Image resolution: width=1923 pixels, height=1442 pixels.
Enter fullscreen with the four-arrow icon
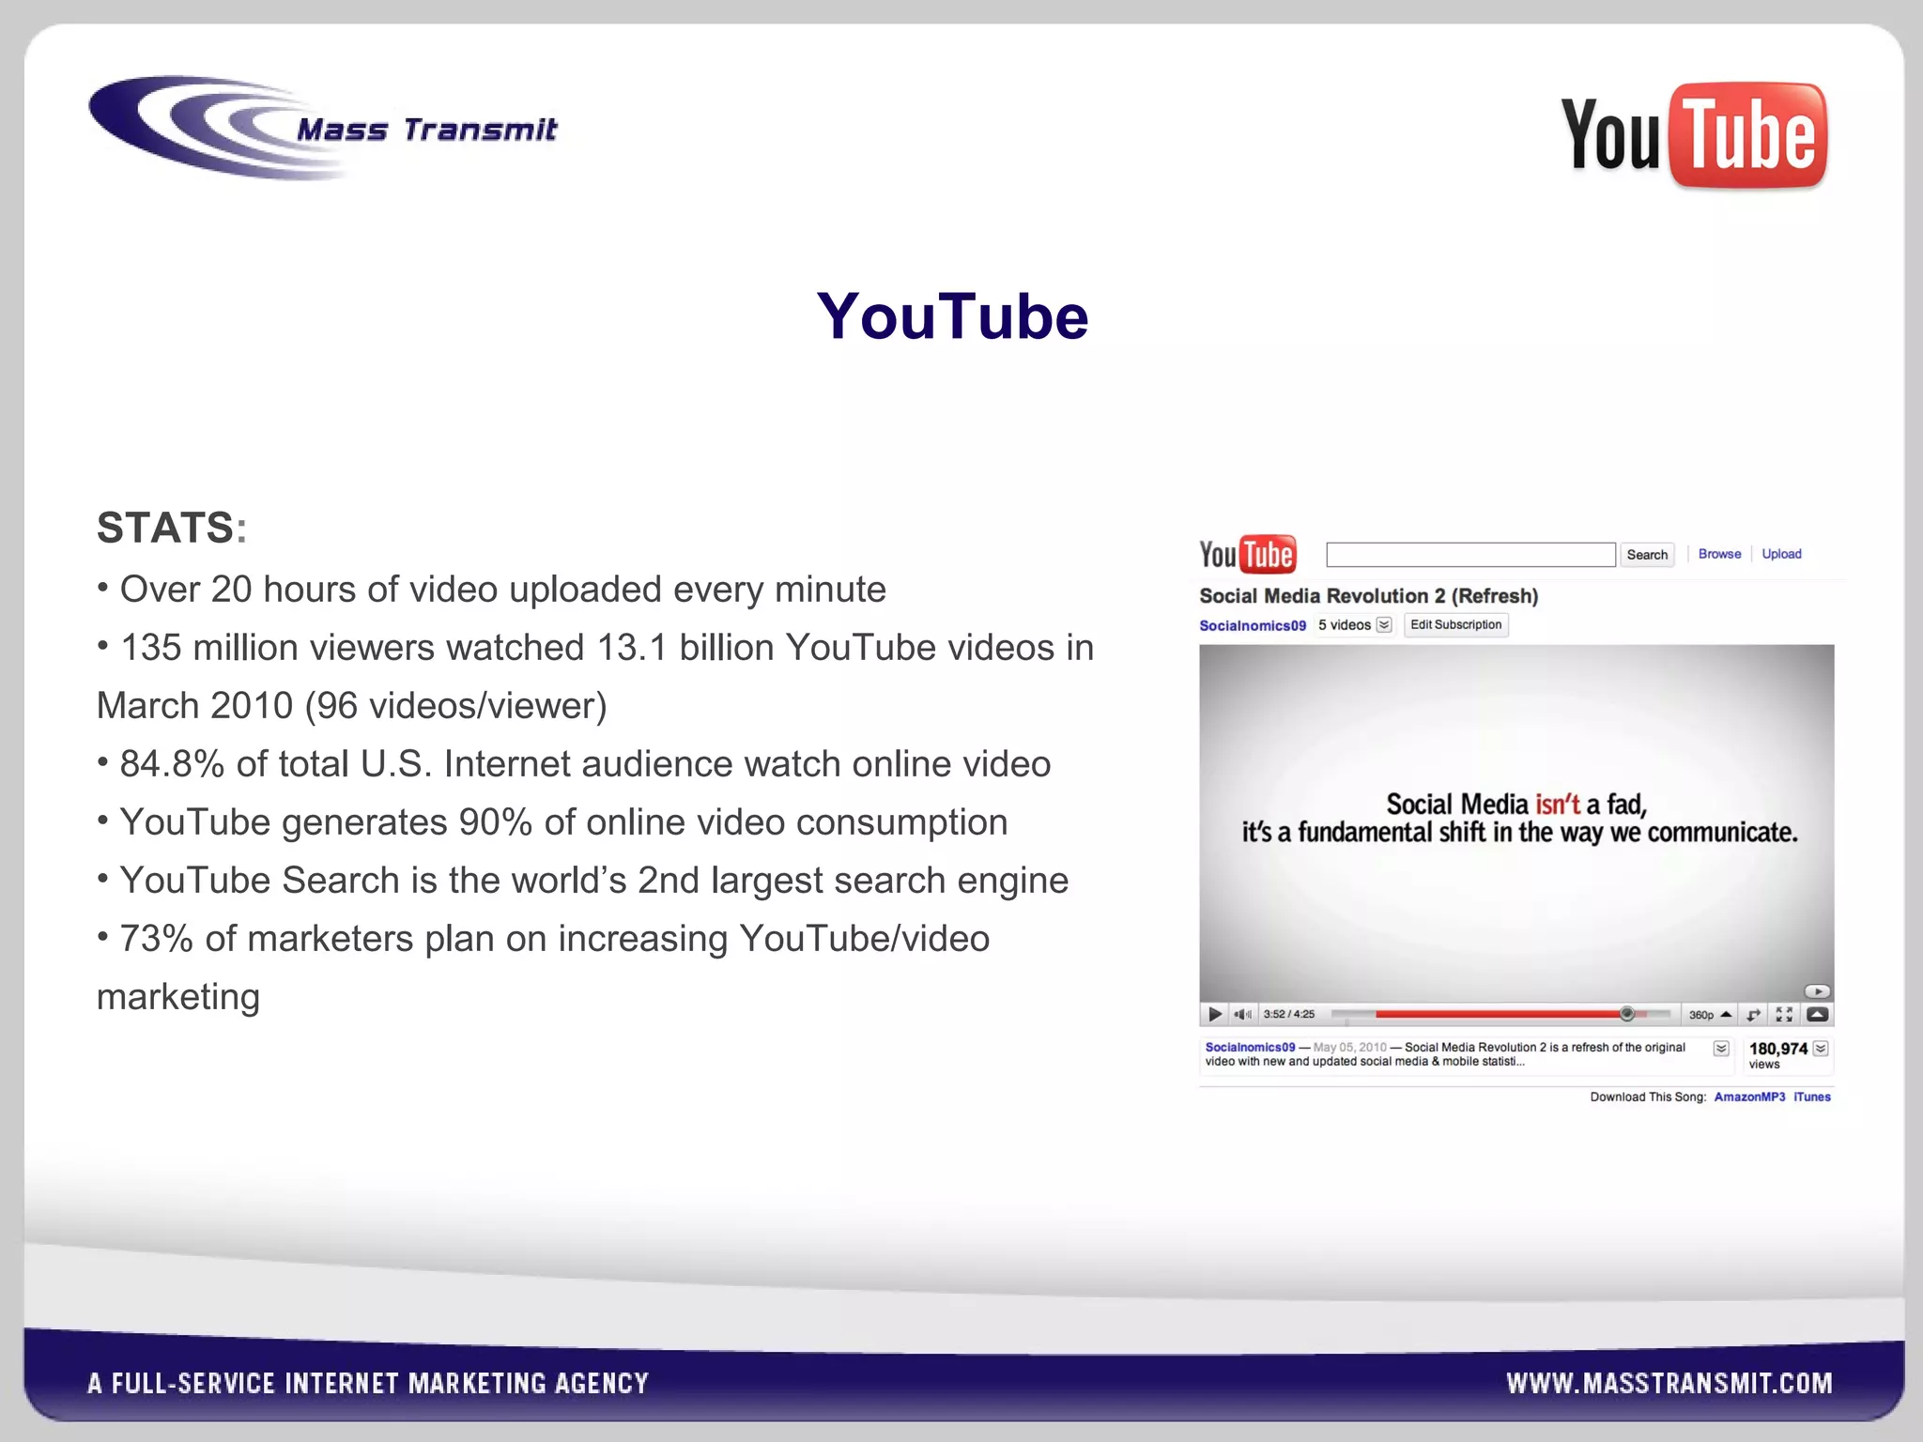(x=1784, y=1015)
